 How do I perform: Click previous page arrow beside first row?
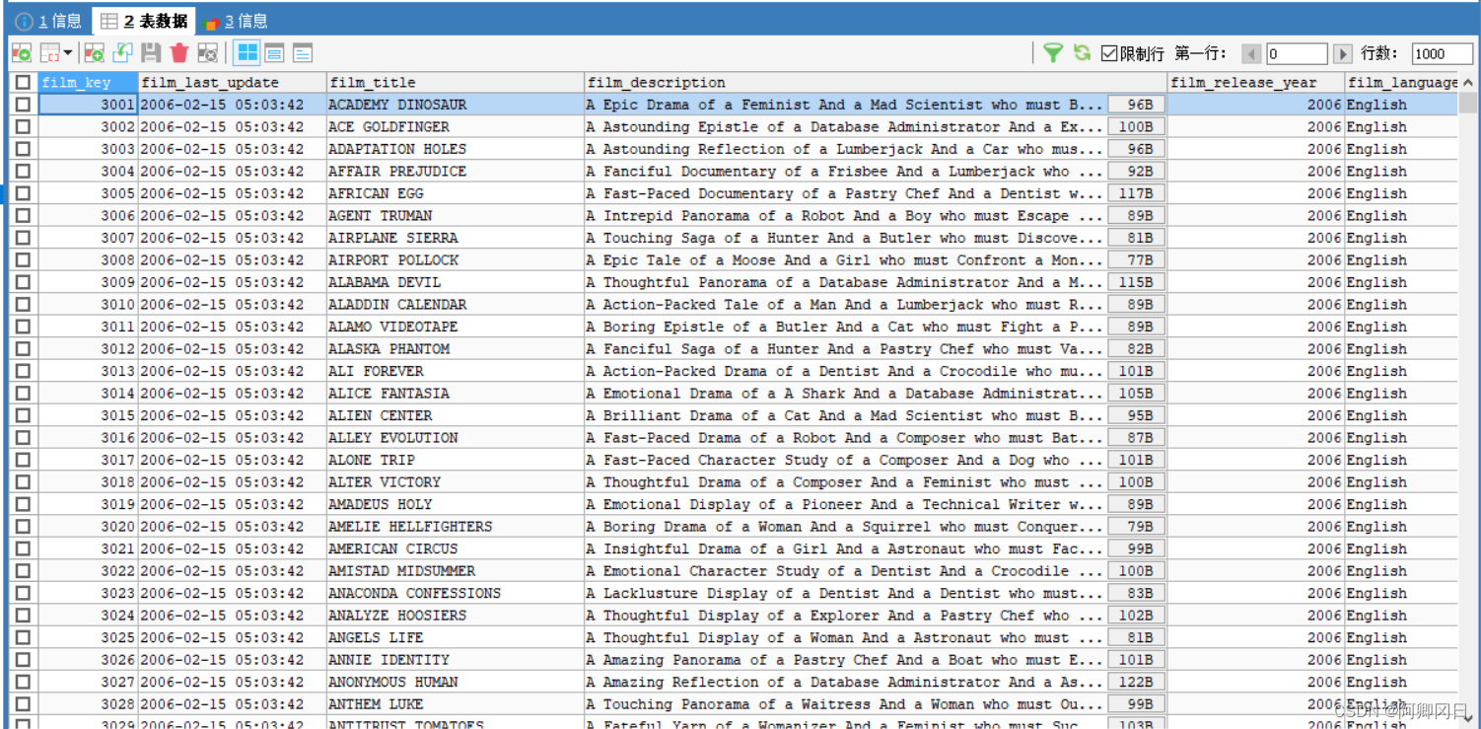click(x=1251, y=54)
